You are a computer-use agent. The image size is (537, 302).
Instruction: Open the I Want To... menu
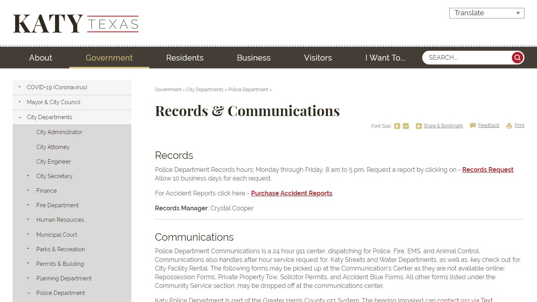(385, 58)
